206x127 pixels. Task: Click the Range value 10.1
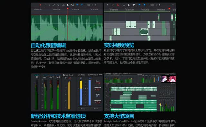coord(98,96)
